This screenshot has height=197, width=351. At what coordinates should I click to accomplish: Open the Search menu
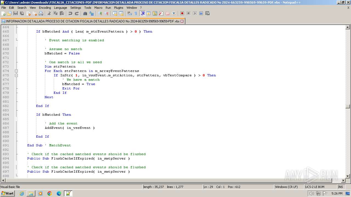[x=22, y=8]
